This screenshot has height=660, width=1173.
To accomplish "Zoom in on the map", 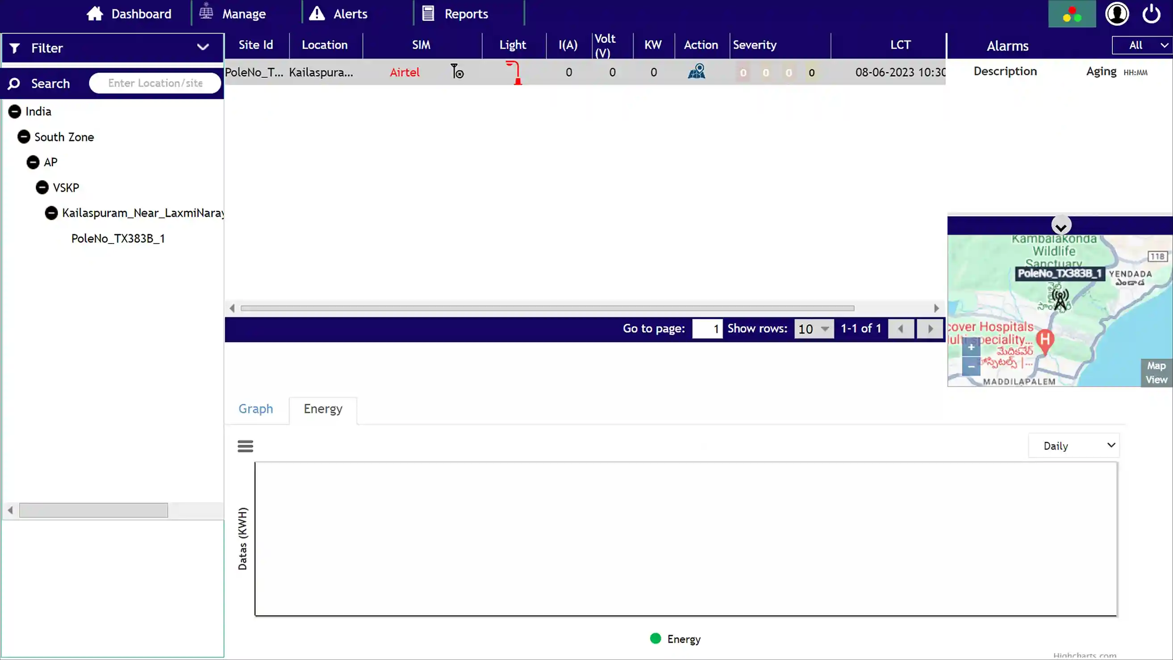I will click(x=971, y=347).
